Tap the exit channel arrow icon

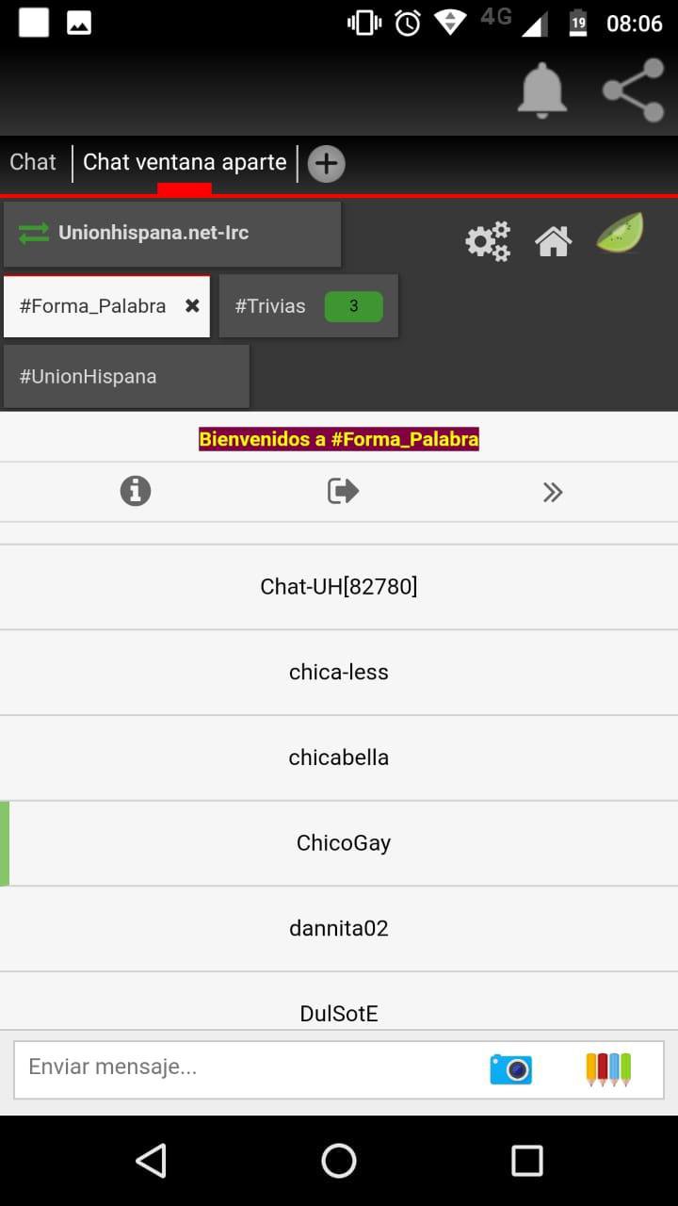[x=343, y=491]
